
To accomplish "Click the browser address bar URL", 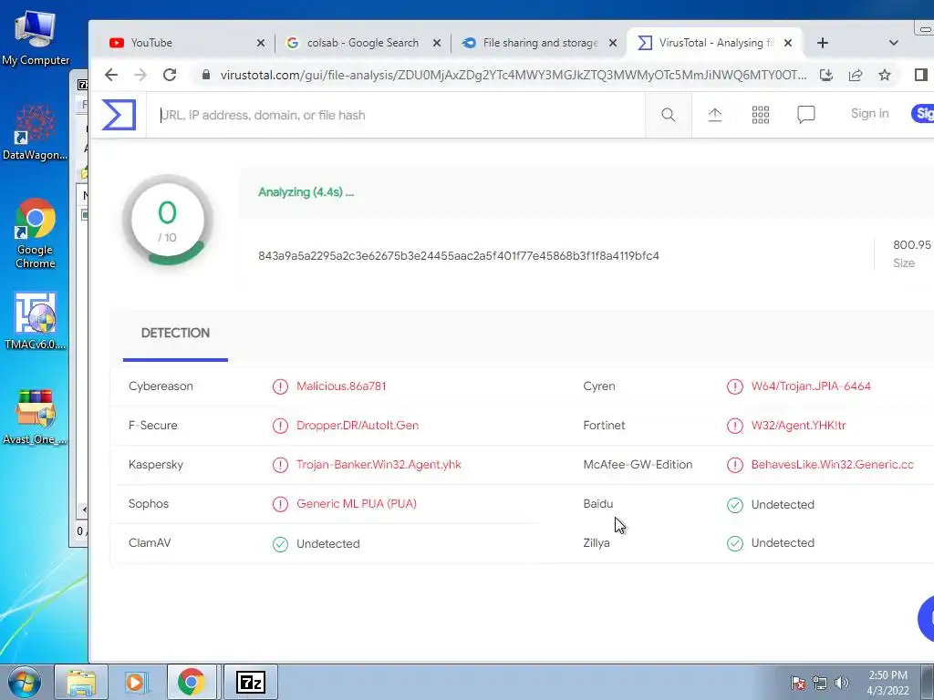I will 513,75.
